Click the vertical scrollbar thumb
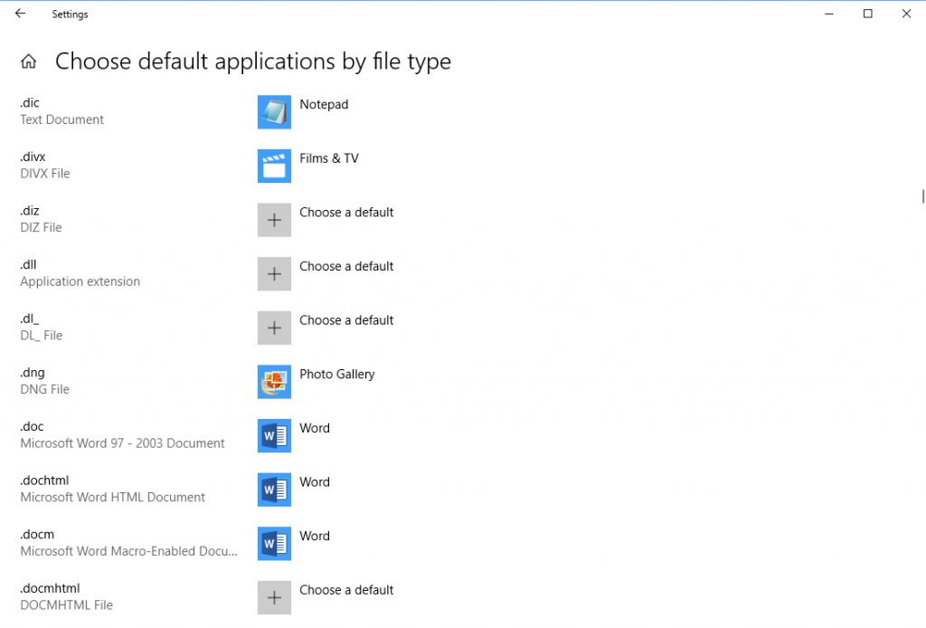 [922, 196]
